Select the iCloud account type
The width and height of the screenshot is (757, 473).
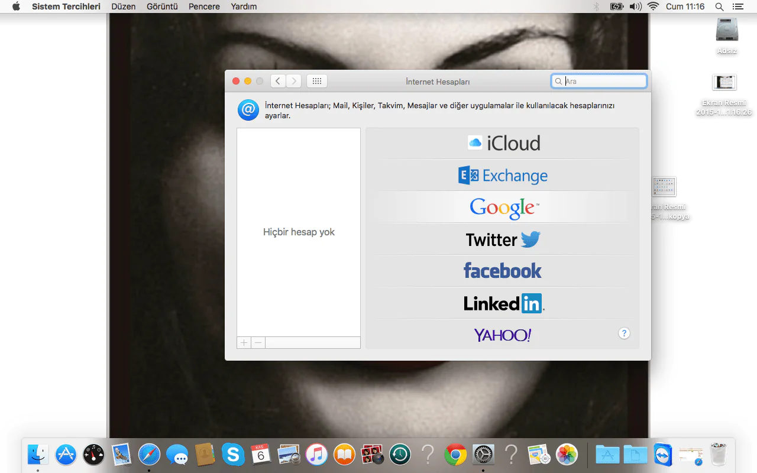click(503, 142)
